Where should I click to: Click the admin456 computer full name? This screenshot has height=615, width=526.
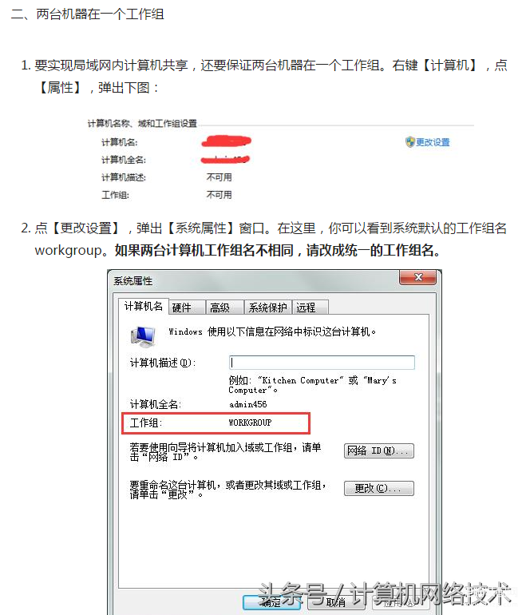click(x=247, y=404)
